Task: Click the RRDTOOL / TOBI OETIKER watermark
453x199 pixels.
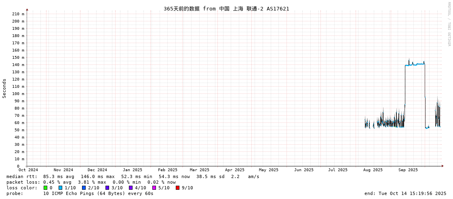Action: (x=449, y=24)
